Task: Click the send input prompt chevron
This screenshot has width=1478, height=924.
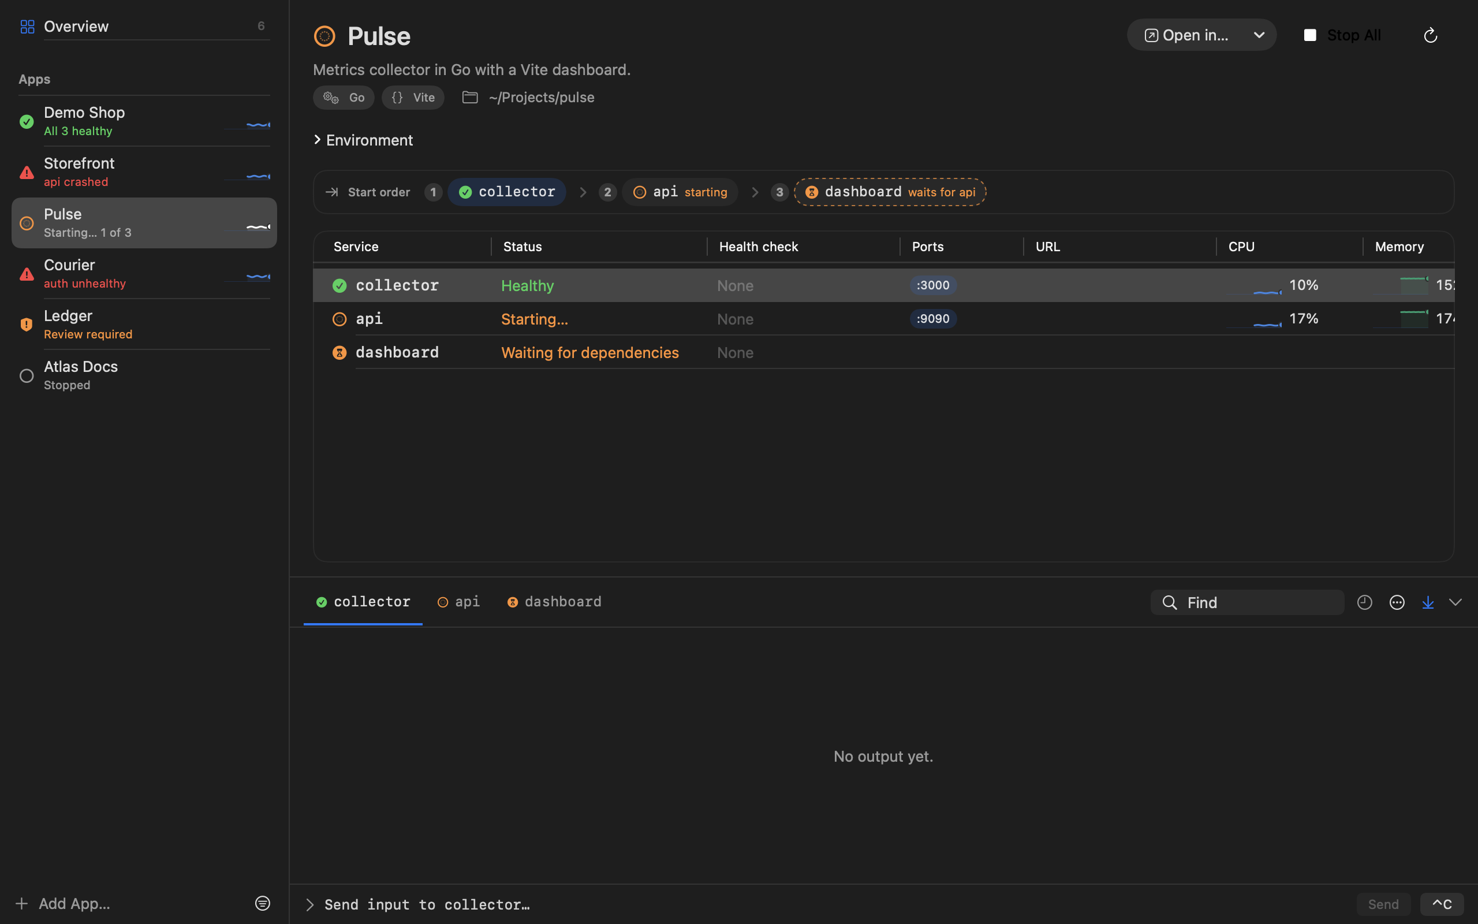Action: click(309, 904)
